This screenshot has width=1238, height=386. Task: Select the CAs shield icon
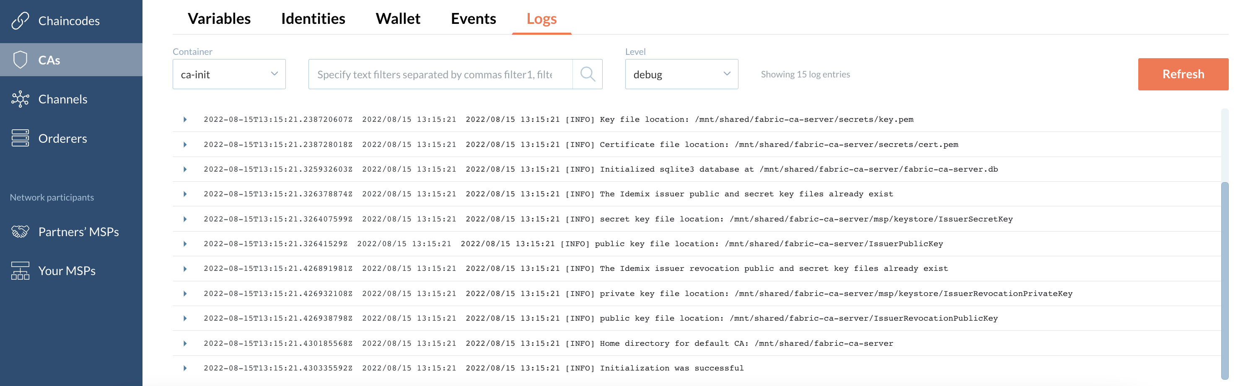pyautogui.click(x=20, y=59)
